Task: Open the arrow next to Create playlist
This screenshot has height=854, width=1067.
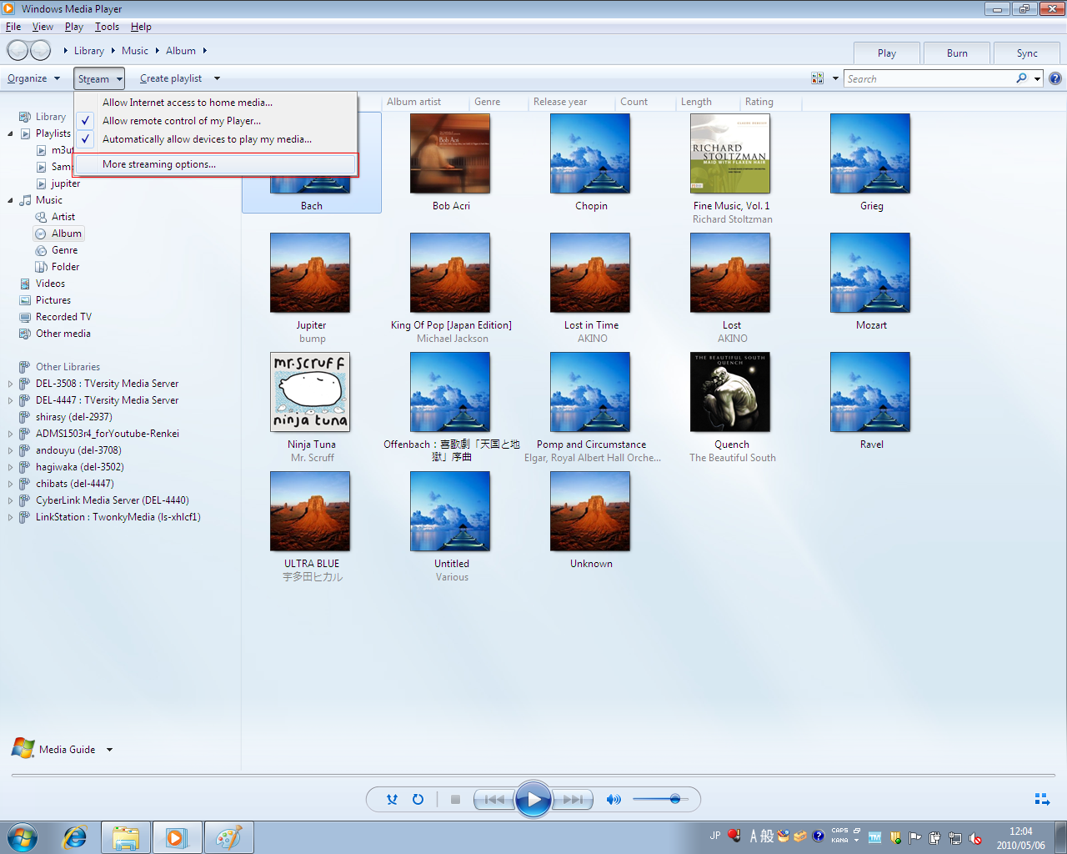Action: pos(217,78)
